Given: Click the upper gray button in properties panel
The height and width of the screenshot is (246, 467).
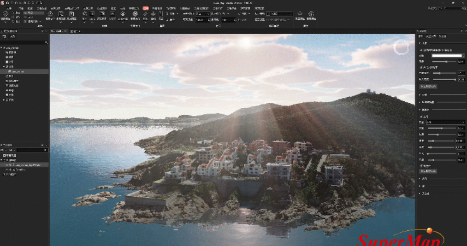Looking at the screenshot, I should tap(428, 86).
